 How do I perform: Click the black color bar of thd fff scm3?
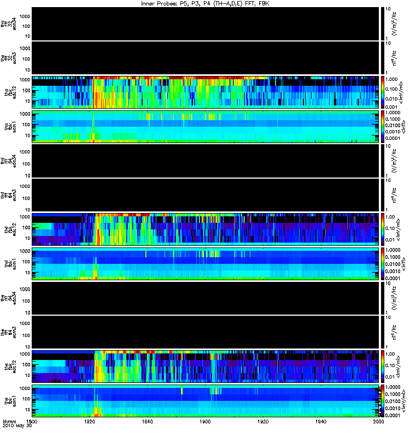point(382,195)
